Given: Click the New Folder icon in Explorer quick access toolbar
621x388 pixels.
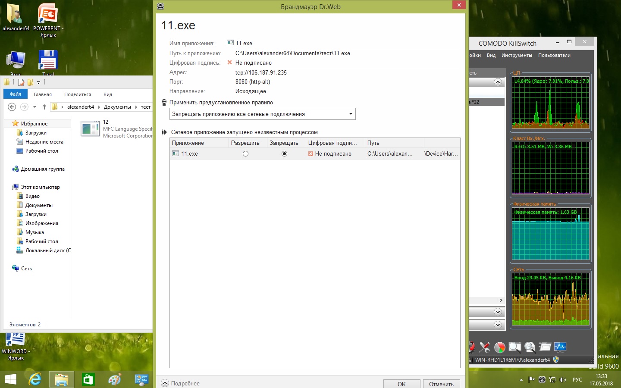Looking at the screenshot, I should (30, 82).
